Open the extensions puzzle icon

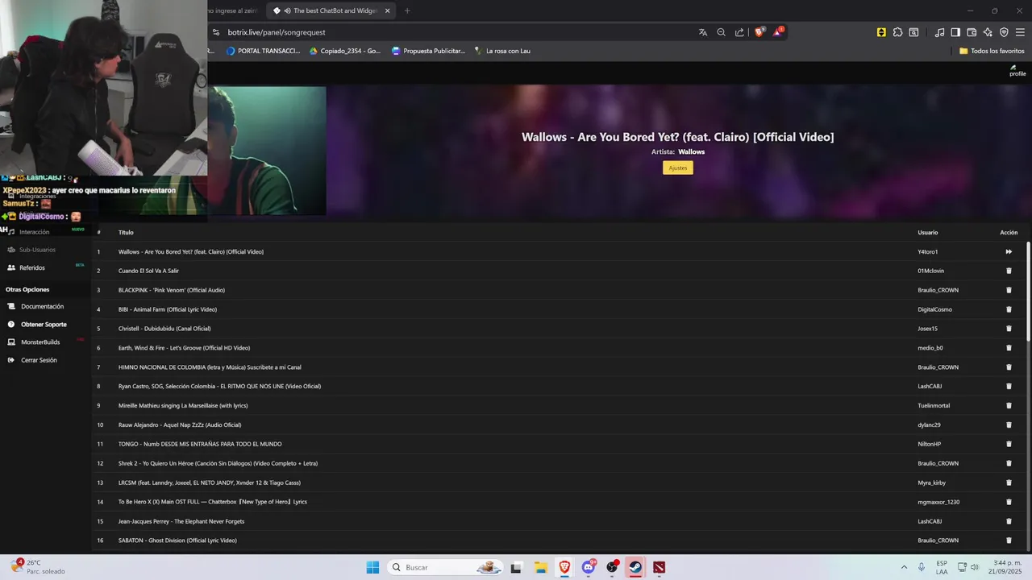(897, 32)
